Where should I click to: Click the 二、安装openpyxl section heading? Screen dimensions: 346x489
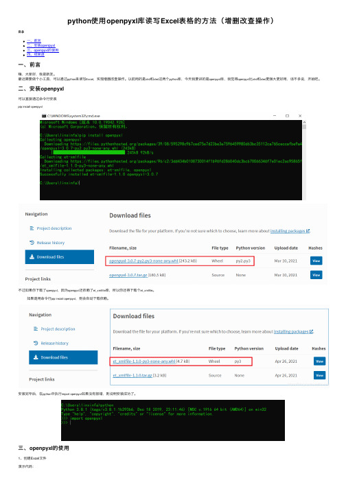coord(41,89)
